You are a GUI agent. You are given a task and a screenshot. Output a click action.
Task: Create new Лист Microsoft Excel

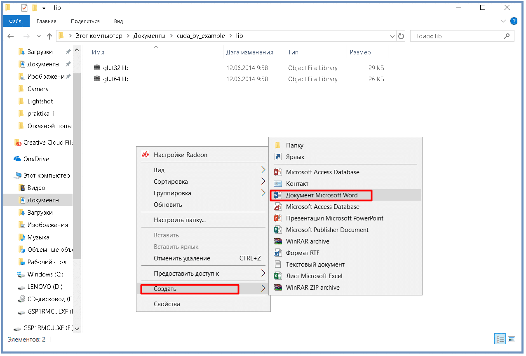pyautogui.click(x=314, y=276)
